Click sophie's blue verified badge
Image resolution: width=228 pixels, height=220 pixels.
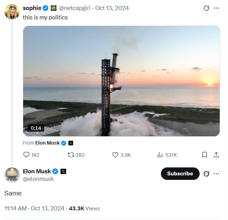tap(45, 8)
